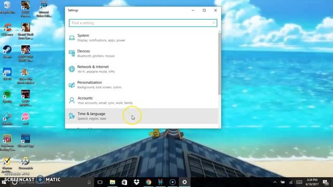Image resolution: width=333 pixels, height=187 pixels.
Task: Maximize the Settings window
Action: pyautogui.click(x=204, y=10)
